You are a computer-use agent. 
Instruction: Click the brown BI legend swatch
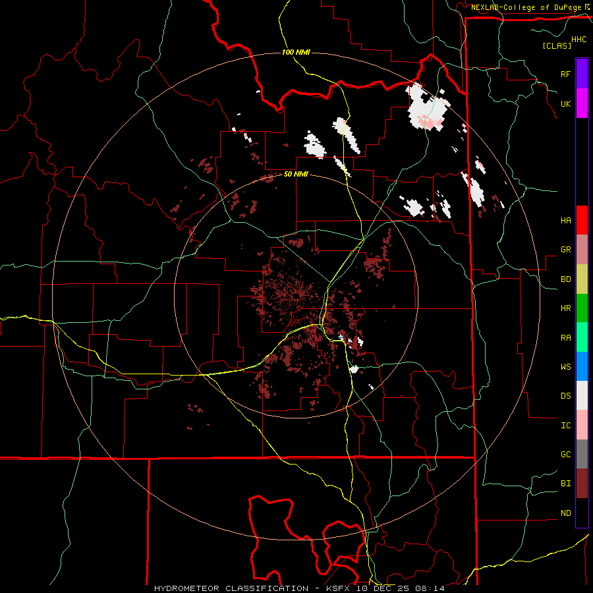[582, 484]
